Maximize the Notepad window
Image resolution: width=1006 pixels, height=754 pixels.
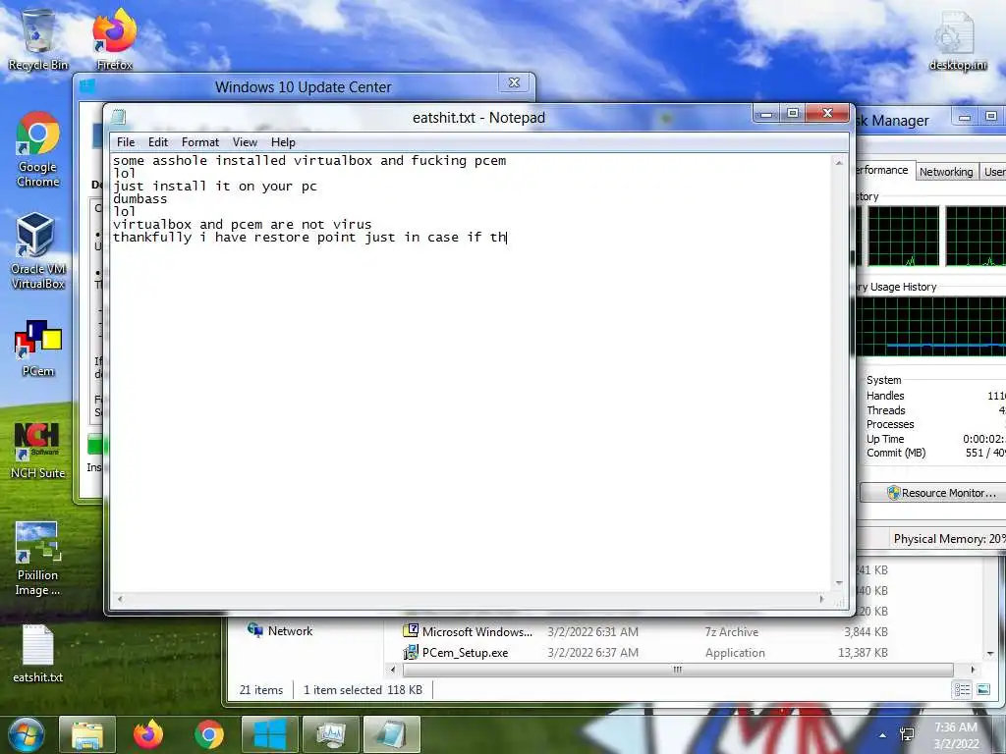click(793, 114)
